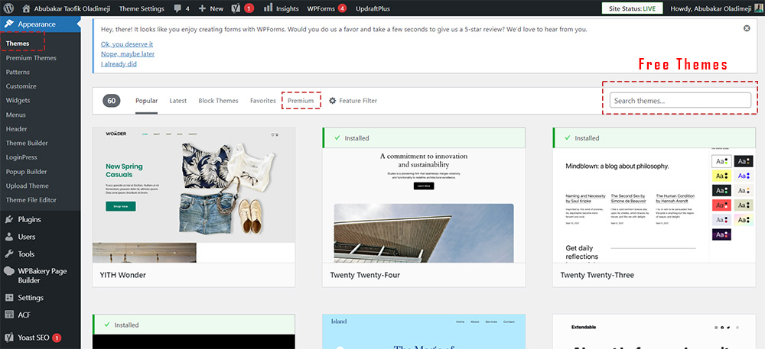Open the Insights bar-chart icon
This screenshot has width=765, height=349.
[269, 8]
